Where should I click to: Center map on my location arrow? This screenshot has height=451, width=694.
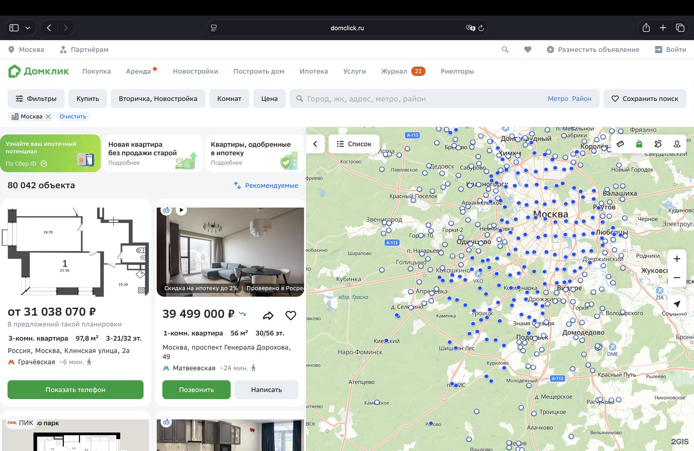coord(677,304)
